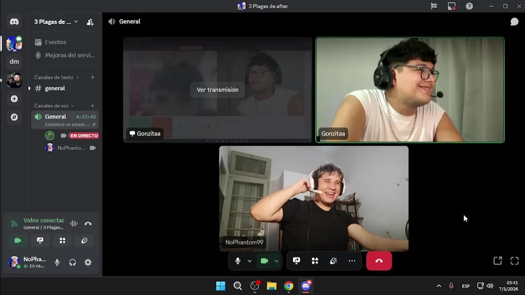Open the dm server in sidebar
The width and height of the screenshot is (525, 295).
click(14, 61)
